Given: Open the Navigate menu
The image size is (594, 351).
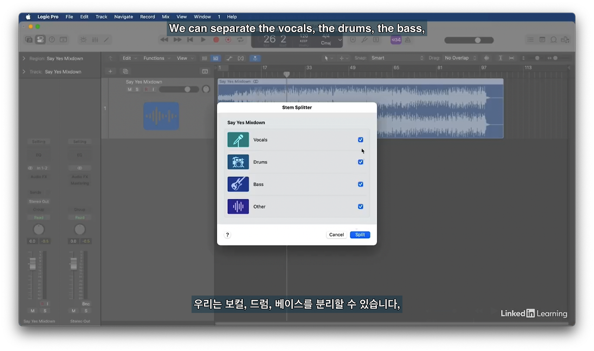Looking at the screenshot, I should click(x=123, y=17).
